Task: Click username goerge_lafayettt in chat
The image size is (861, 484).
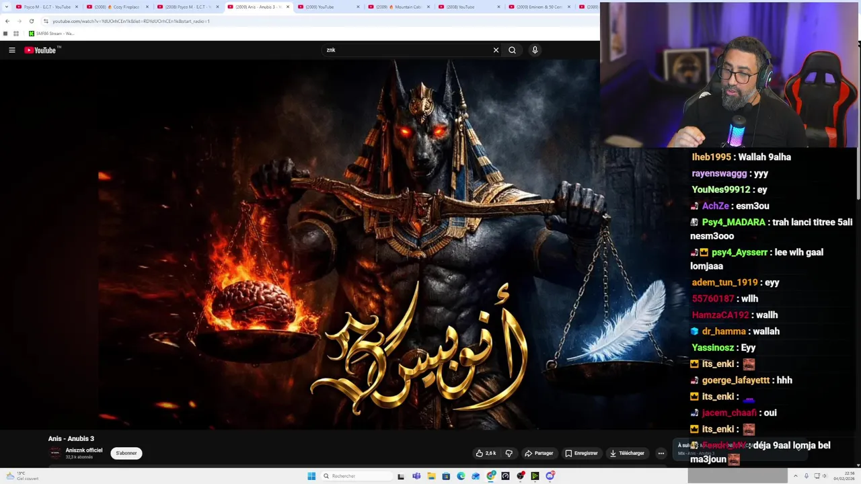Action: pyautogui.click(x=736, y=380)
